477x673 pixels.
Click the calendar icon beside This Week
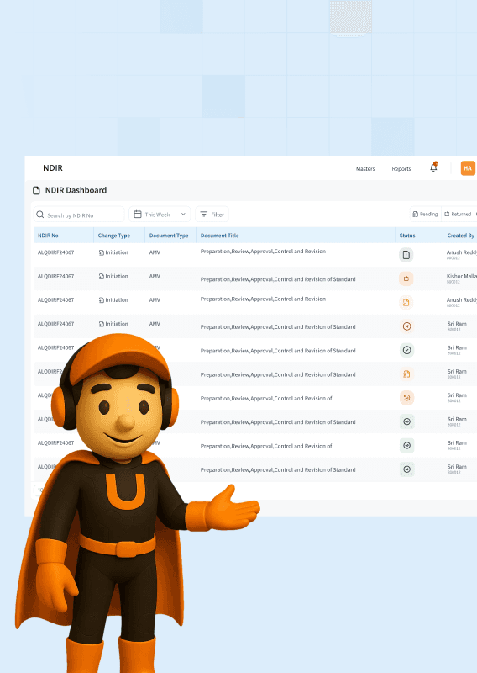tap(138, 214)
